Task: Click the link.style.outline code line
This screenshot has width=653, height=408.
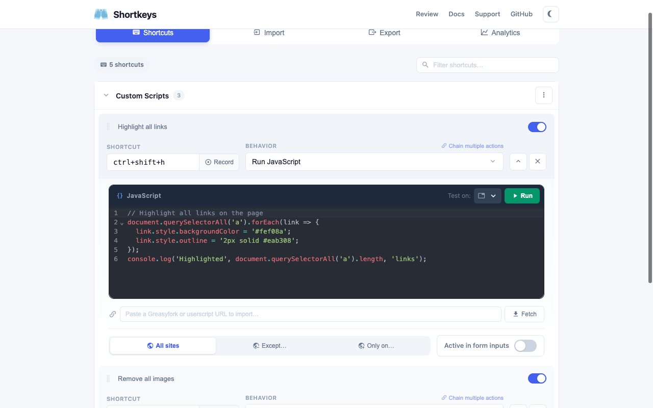Action: pyautogui.click(x=217, y=241)
